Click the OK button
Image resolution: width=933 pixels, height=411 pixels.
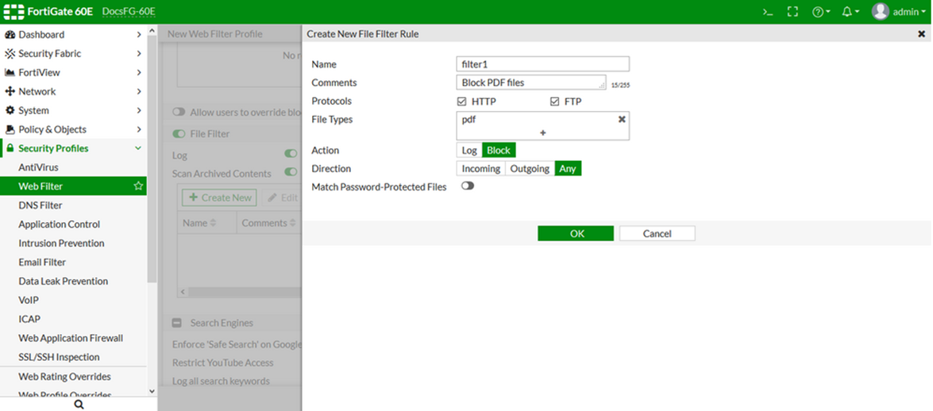pos(576,233)
